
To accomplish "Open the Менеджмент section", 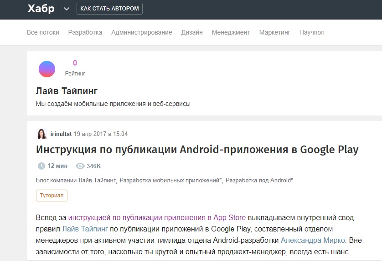I will [x=231, y=32].
